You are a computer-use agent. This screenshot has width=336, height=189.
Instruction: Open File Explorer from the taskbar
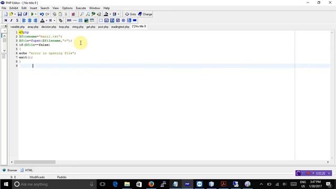pyautogui.click(x=127, y=184)
